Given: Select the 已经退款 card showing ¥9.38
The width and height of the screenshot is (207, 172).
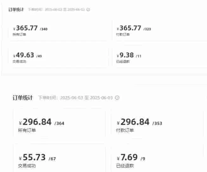Looking at the screenshot, I should coord(160,58).
